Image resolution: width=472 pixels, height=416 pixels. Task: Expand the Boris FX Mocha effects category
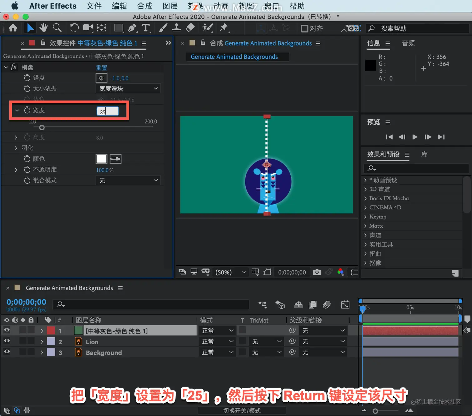pyautogui.click(x=365, y=198)
